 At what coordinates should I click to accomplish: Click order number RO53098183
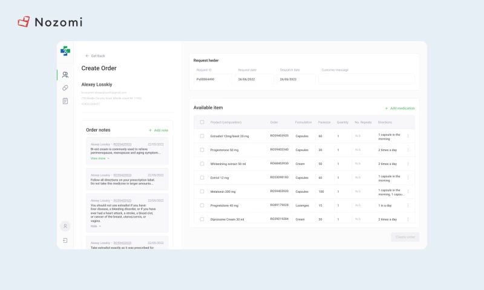pyautogui.click(x=279, y=177)
